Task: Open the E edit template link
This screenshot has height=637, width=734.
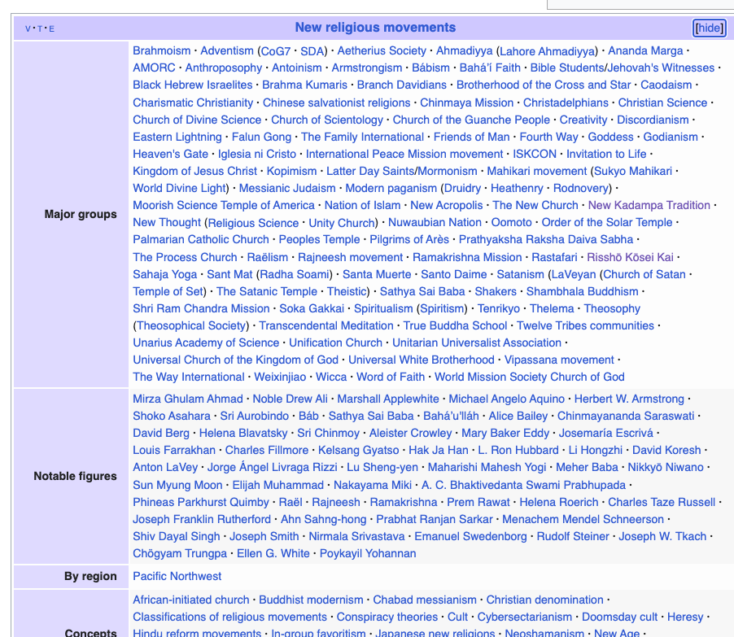Action: (x=51, y=28)
